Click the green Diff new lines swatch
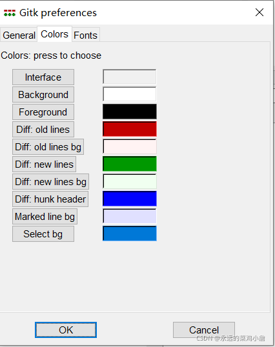The height and width of the screenshot is (347, 275). [130, 164]
